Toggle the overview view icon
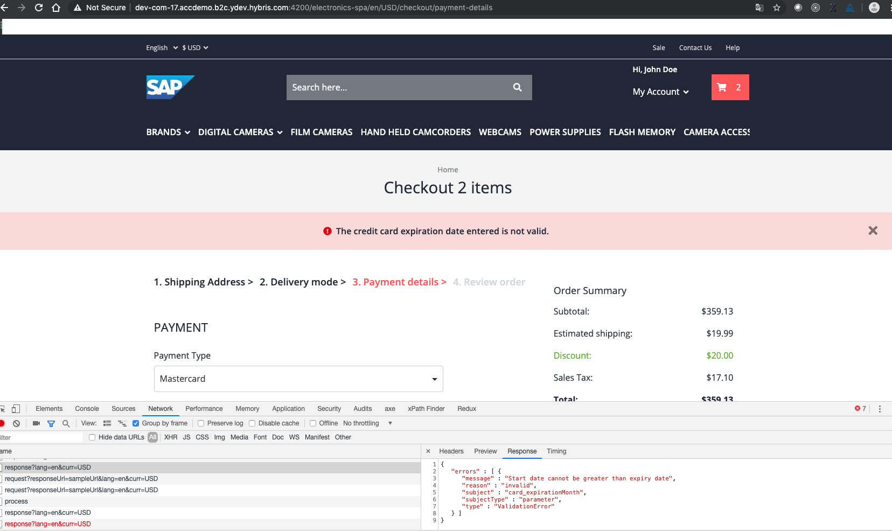Image resolution: width=892 pixels, height=531 pixels. (x=122, y=423)
